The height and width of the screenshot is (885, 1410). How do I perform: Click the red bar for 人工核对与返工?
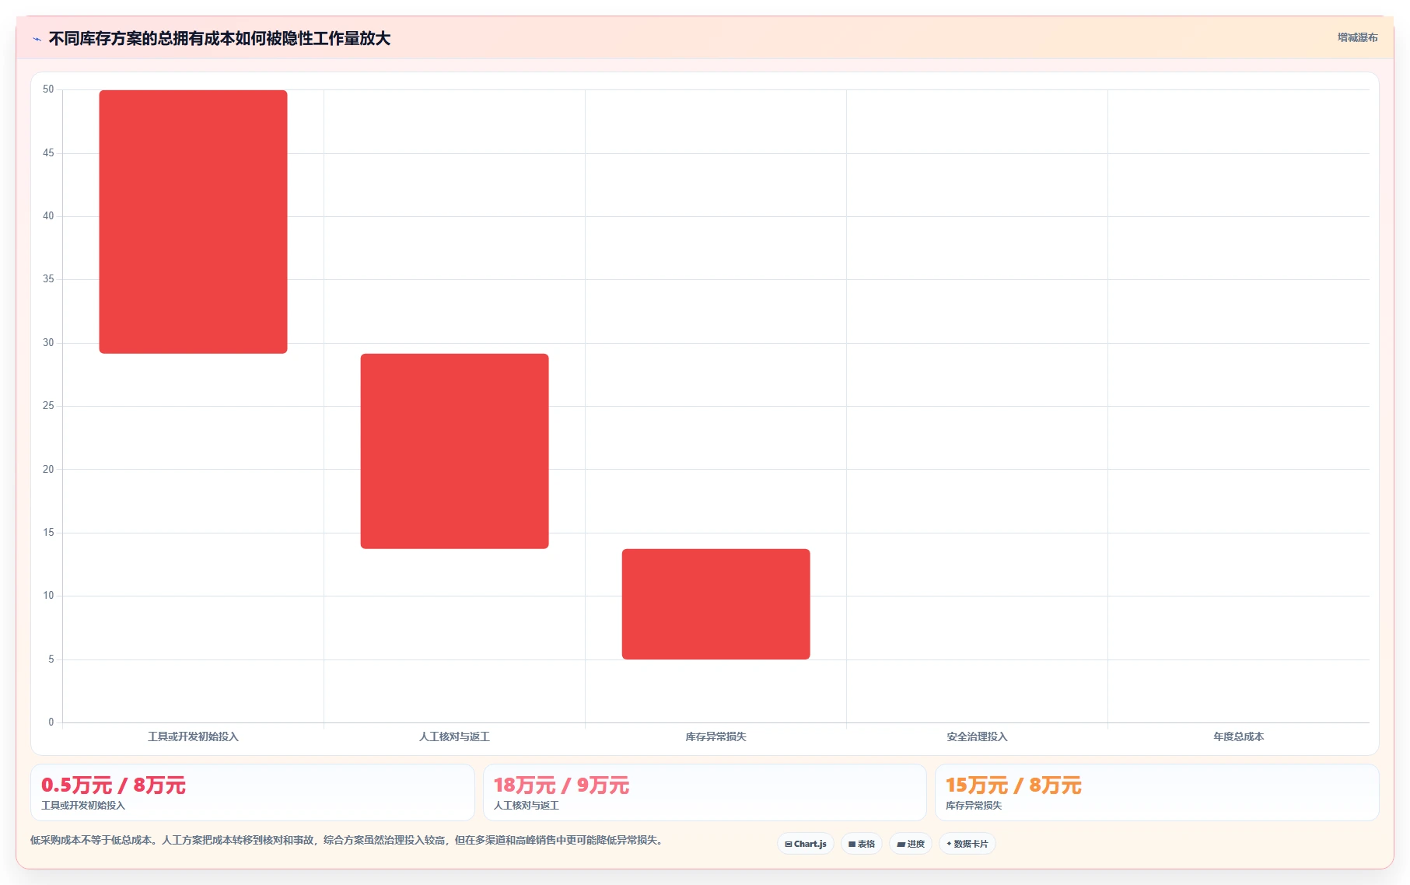pos(454,451)
